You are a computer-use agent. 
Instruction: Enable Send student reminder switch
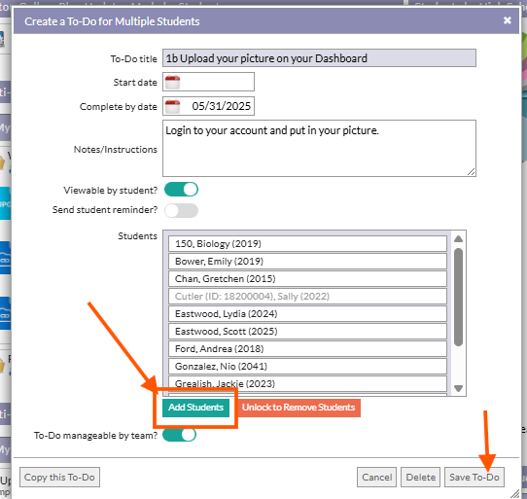click(x=181, y=210)
